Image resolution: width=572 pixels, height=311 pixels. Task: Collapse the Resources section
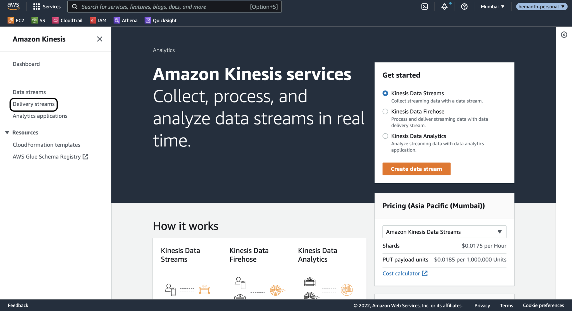pyautogui.click(x=7, y=132)
